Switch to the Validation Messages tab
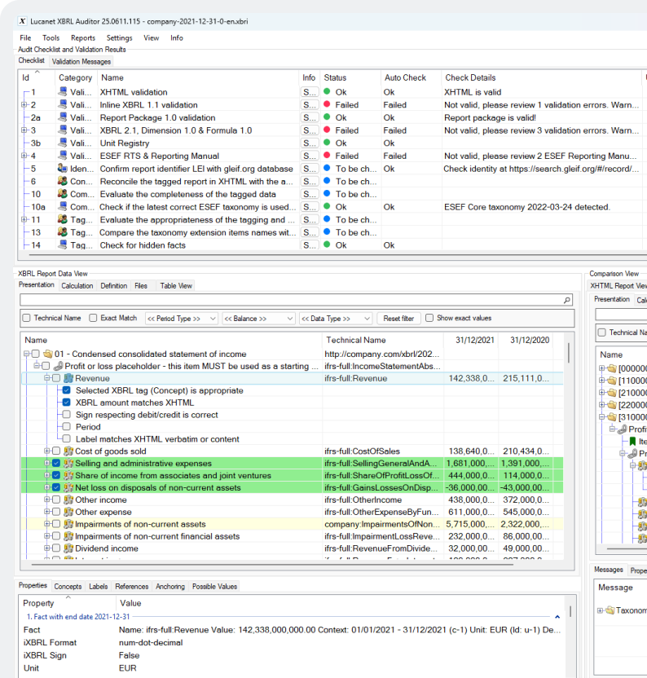This screenshot has height=678, width=647. pyautogui.click(x=81, y=61)
